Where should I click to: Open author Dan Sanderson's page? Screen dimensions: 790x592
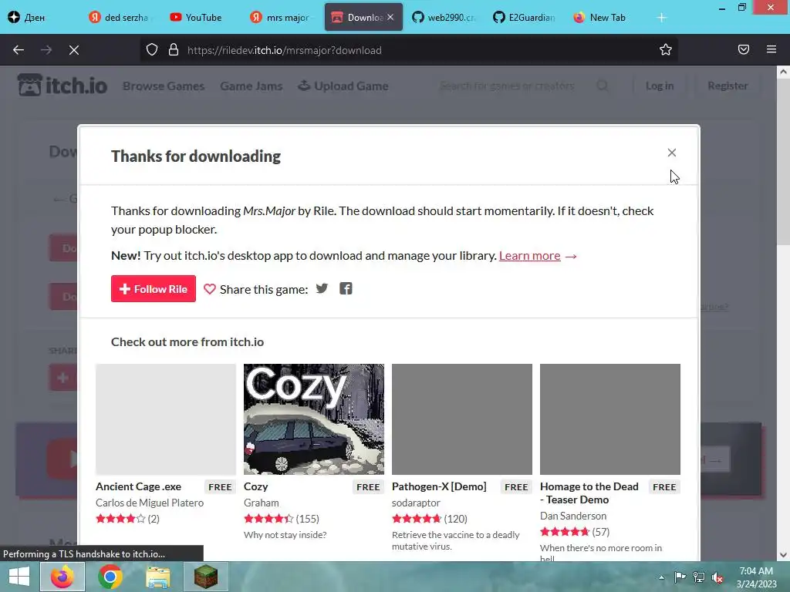point(573,516)
